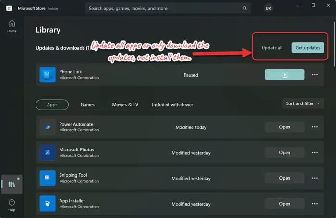Open the Library sidebar icon

pos(12,184)
